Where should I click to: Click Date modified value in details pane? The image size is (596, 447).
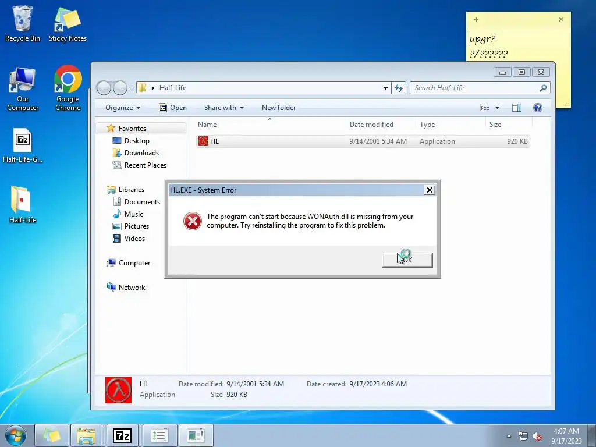[255, 384]
